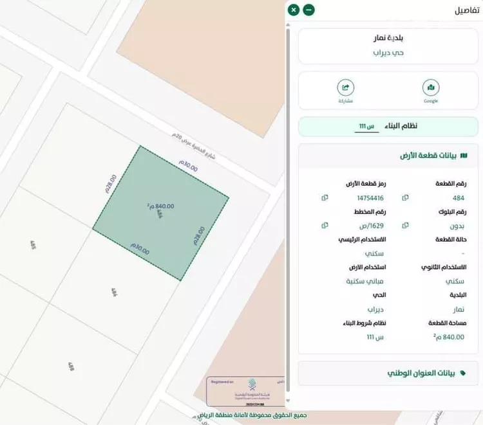The width and height of the screenshot is (483, 425).
Task: Copy the parcel number 484
Action: click(405, 198)
